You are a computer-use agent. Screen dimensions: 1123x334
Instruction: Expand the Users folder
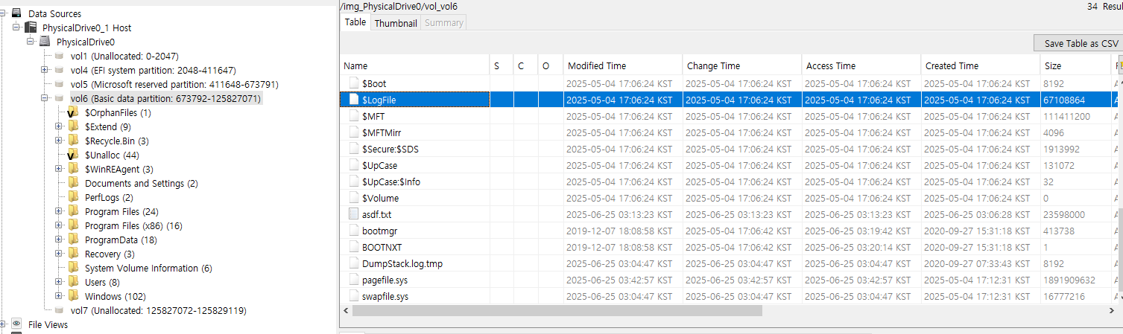click(59, 282)
